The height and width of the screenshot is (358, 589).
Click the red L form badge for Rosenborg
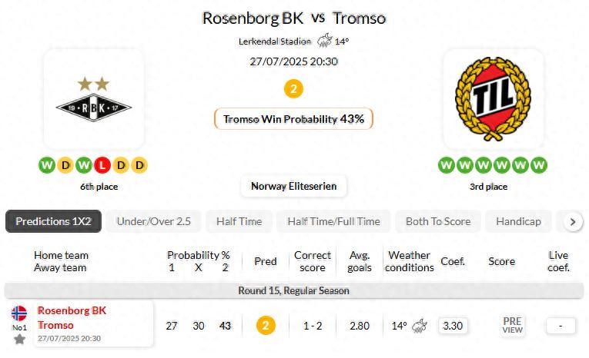coord(103,165)
